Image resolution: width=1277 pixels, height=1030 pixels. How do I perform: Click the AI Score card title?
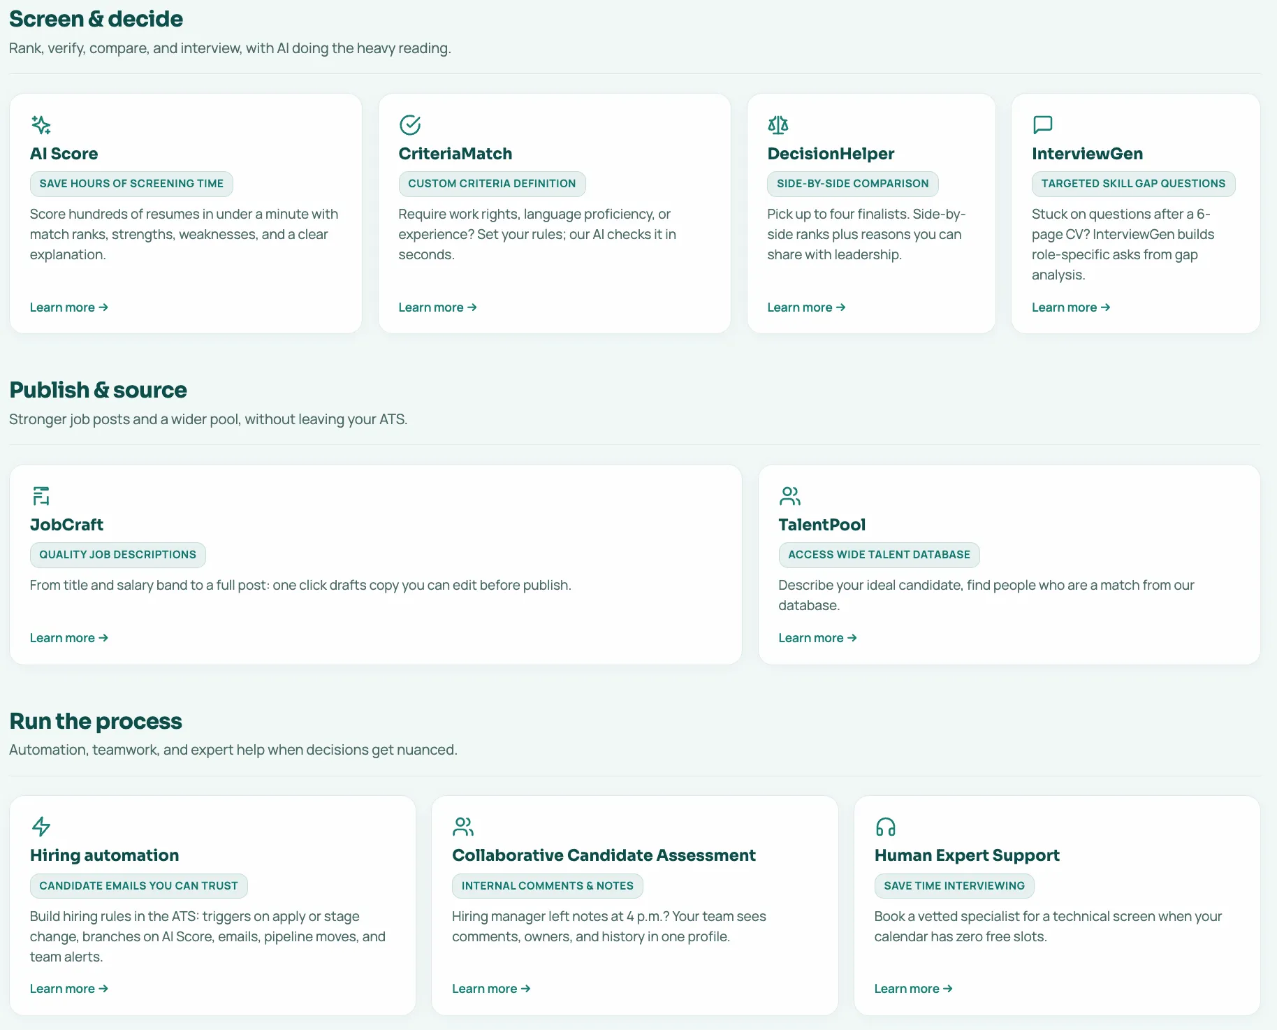coord(64,154)
